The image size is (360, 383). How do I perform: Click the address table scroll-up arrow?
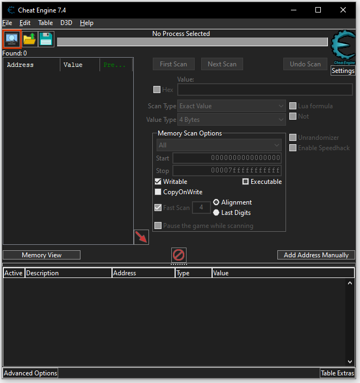click(x=350, y=283)
